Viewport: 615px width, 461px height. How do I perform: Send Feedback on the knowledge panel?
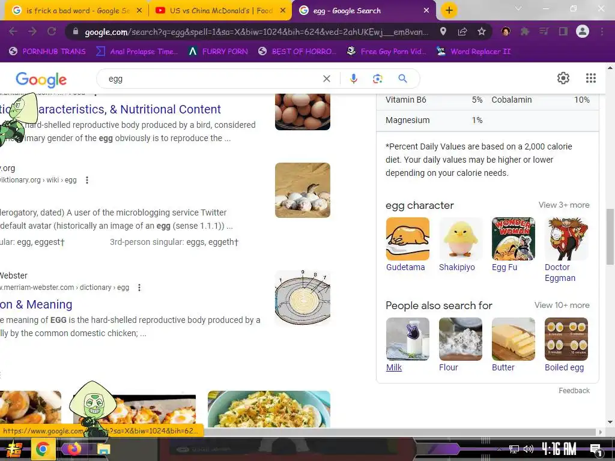click(574, 390)
